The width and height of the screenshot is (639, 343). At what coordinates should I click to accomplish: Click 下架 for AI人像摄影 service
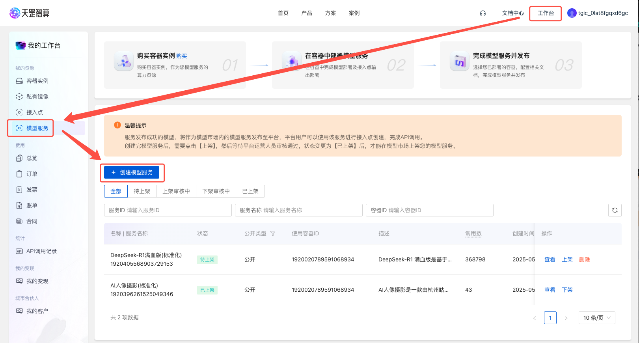click(567, 290)
